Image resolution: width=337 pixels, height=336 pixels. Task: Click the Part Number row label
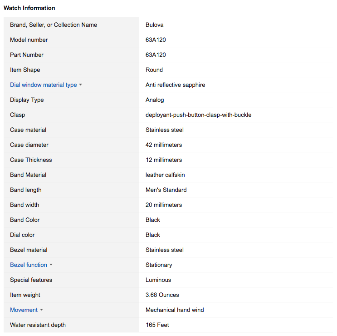[27, 55]
